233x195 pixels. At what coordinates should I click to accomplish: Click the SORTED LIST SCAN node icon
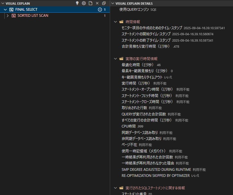point(14,16)
